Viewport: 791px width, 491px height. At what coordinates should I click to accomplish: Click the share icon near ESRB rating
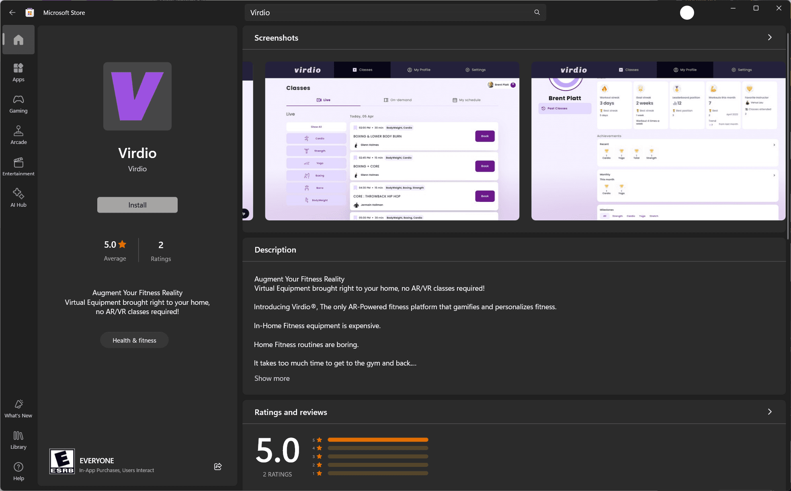tap(218, 466)
